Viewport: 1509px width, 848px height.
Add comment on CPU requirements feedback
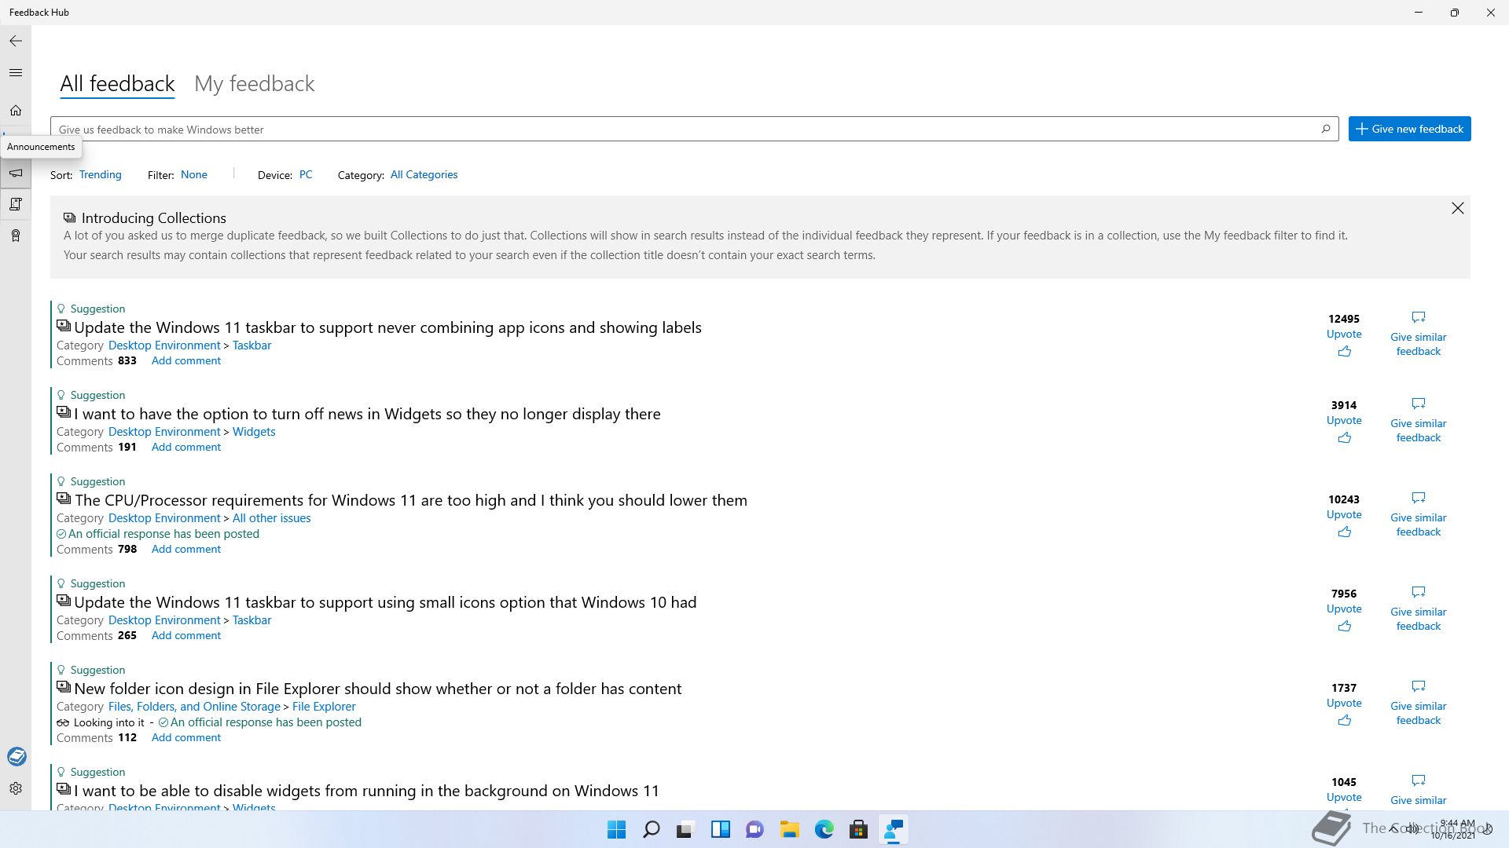coord(186,549)
